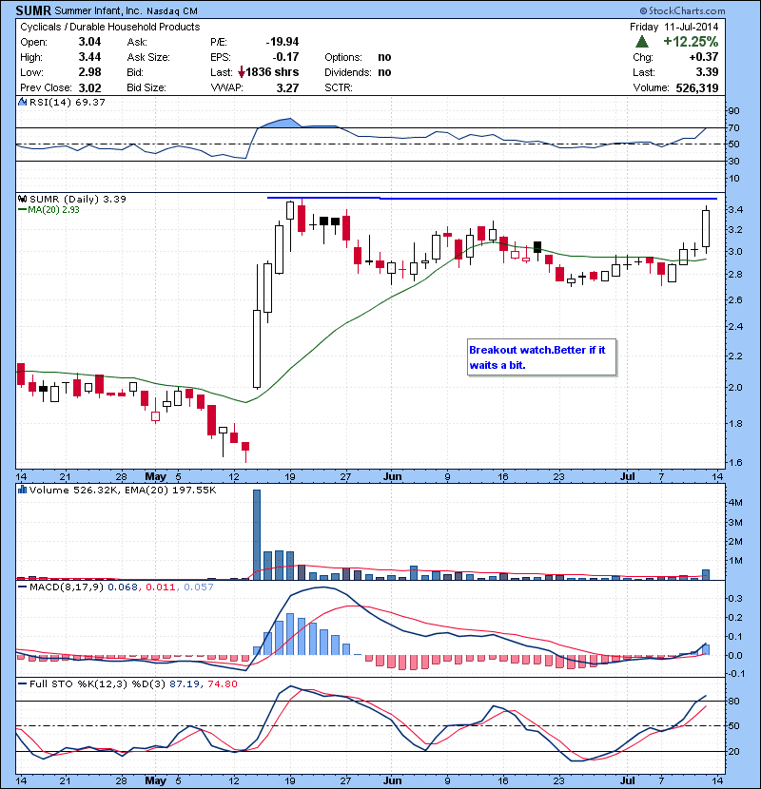Click the +12.25% percent change
Viewport: 761px width, 789px height.
tap(691, 41)
